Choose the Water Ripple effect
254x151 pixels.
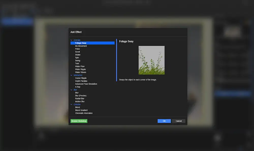pos(80,69)
